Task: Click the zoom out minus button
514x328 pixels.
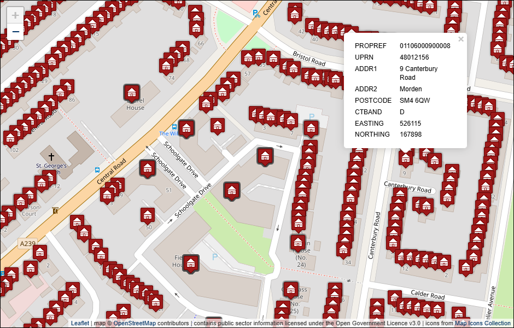Action: pyautogui.click(x=15, y=32)
